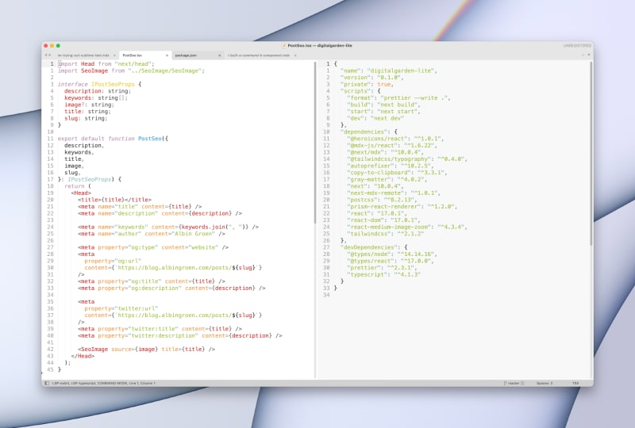
Task: Click "typescript": "^4.1.3" line
Action: (x=384, y=275)
